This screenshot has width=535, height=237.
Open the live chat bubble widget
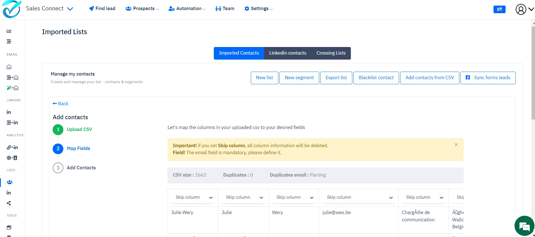click(524, 226)
